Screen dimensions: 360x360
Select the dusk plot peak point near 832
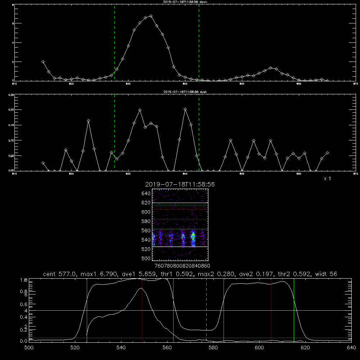click(140, 110)
